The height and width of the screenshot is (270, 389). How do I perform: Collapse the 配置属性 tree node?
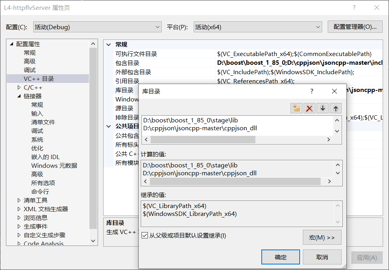click(x=11, y=44)
